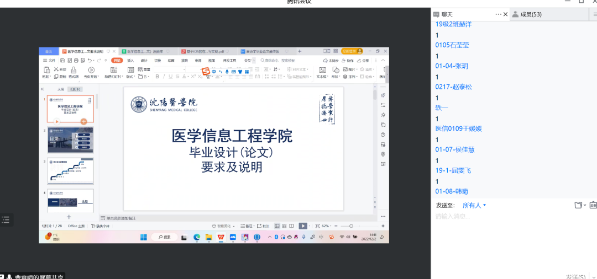Image resolution: width=597 pixels, height=279 pixels.
Task: Click the add new slide plus button
Action: [69, 217]
